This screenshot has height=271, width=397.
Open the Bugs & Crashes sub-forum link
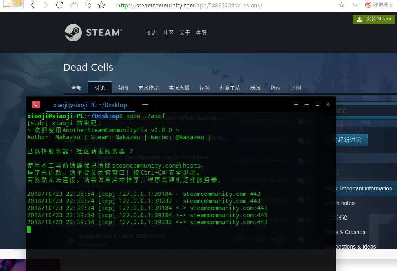click(346, 232)
